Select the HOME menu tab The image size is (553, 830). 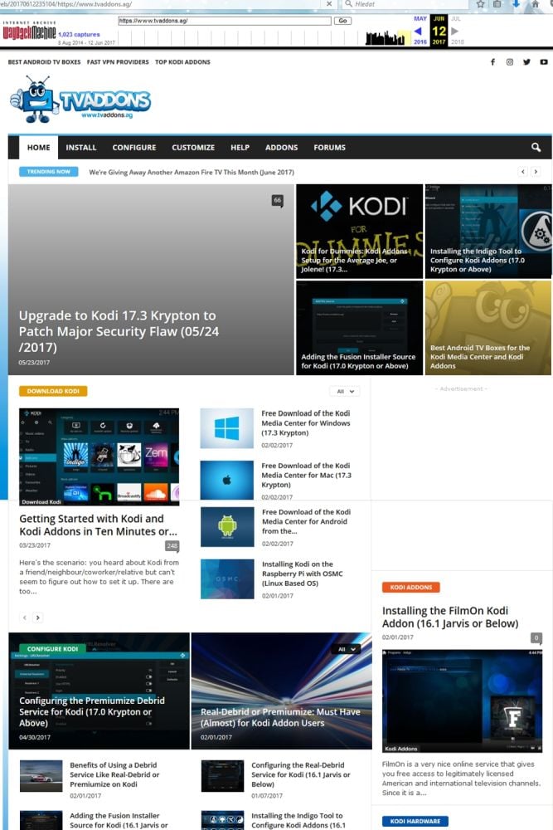[x=39, y=147]
